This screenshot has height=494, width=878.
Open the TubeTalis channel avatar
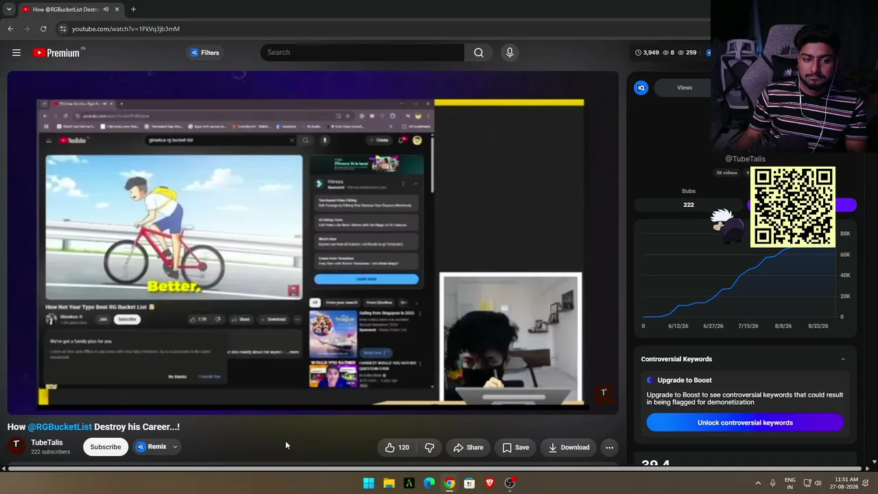[x=16, y=447]
